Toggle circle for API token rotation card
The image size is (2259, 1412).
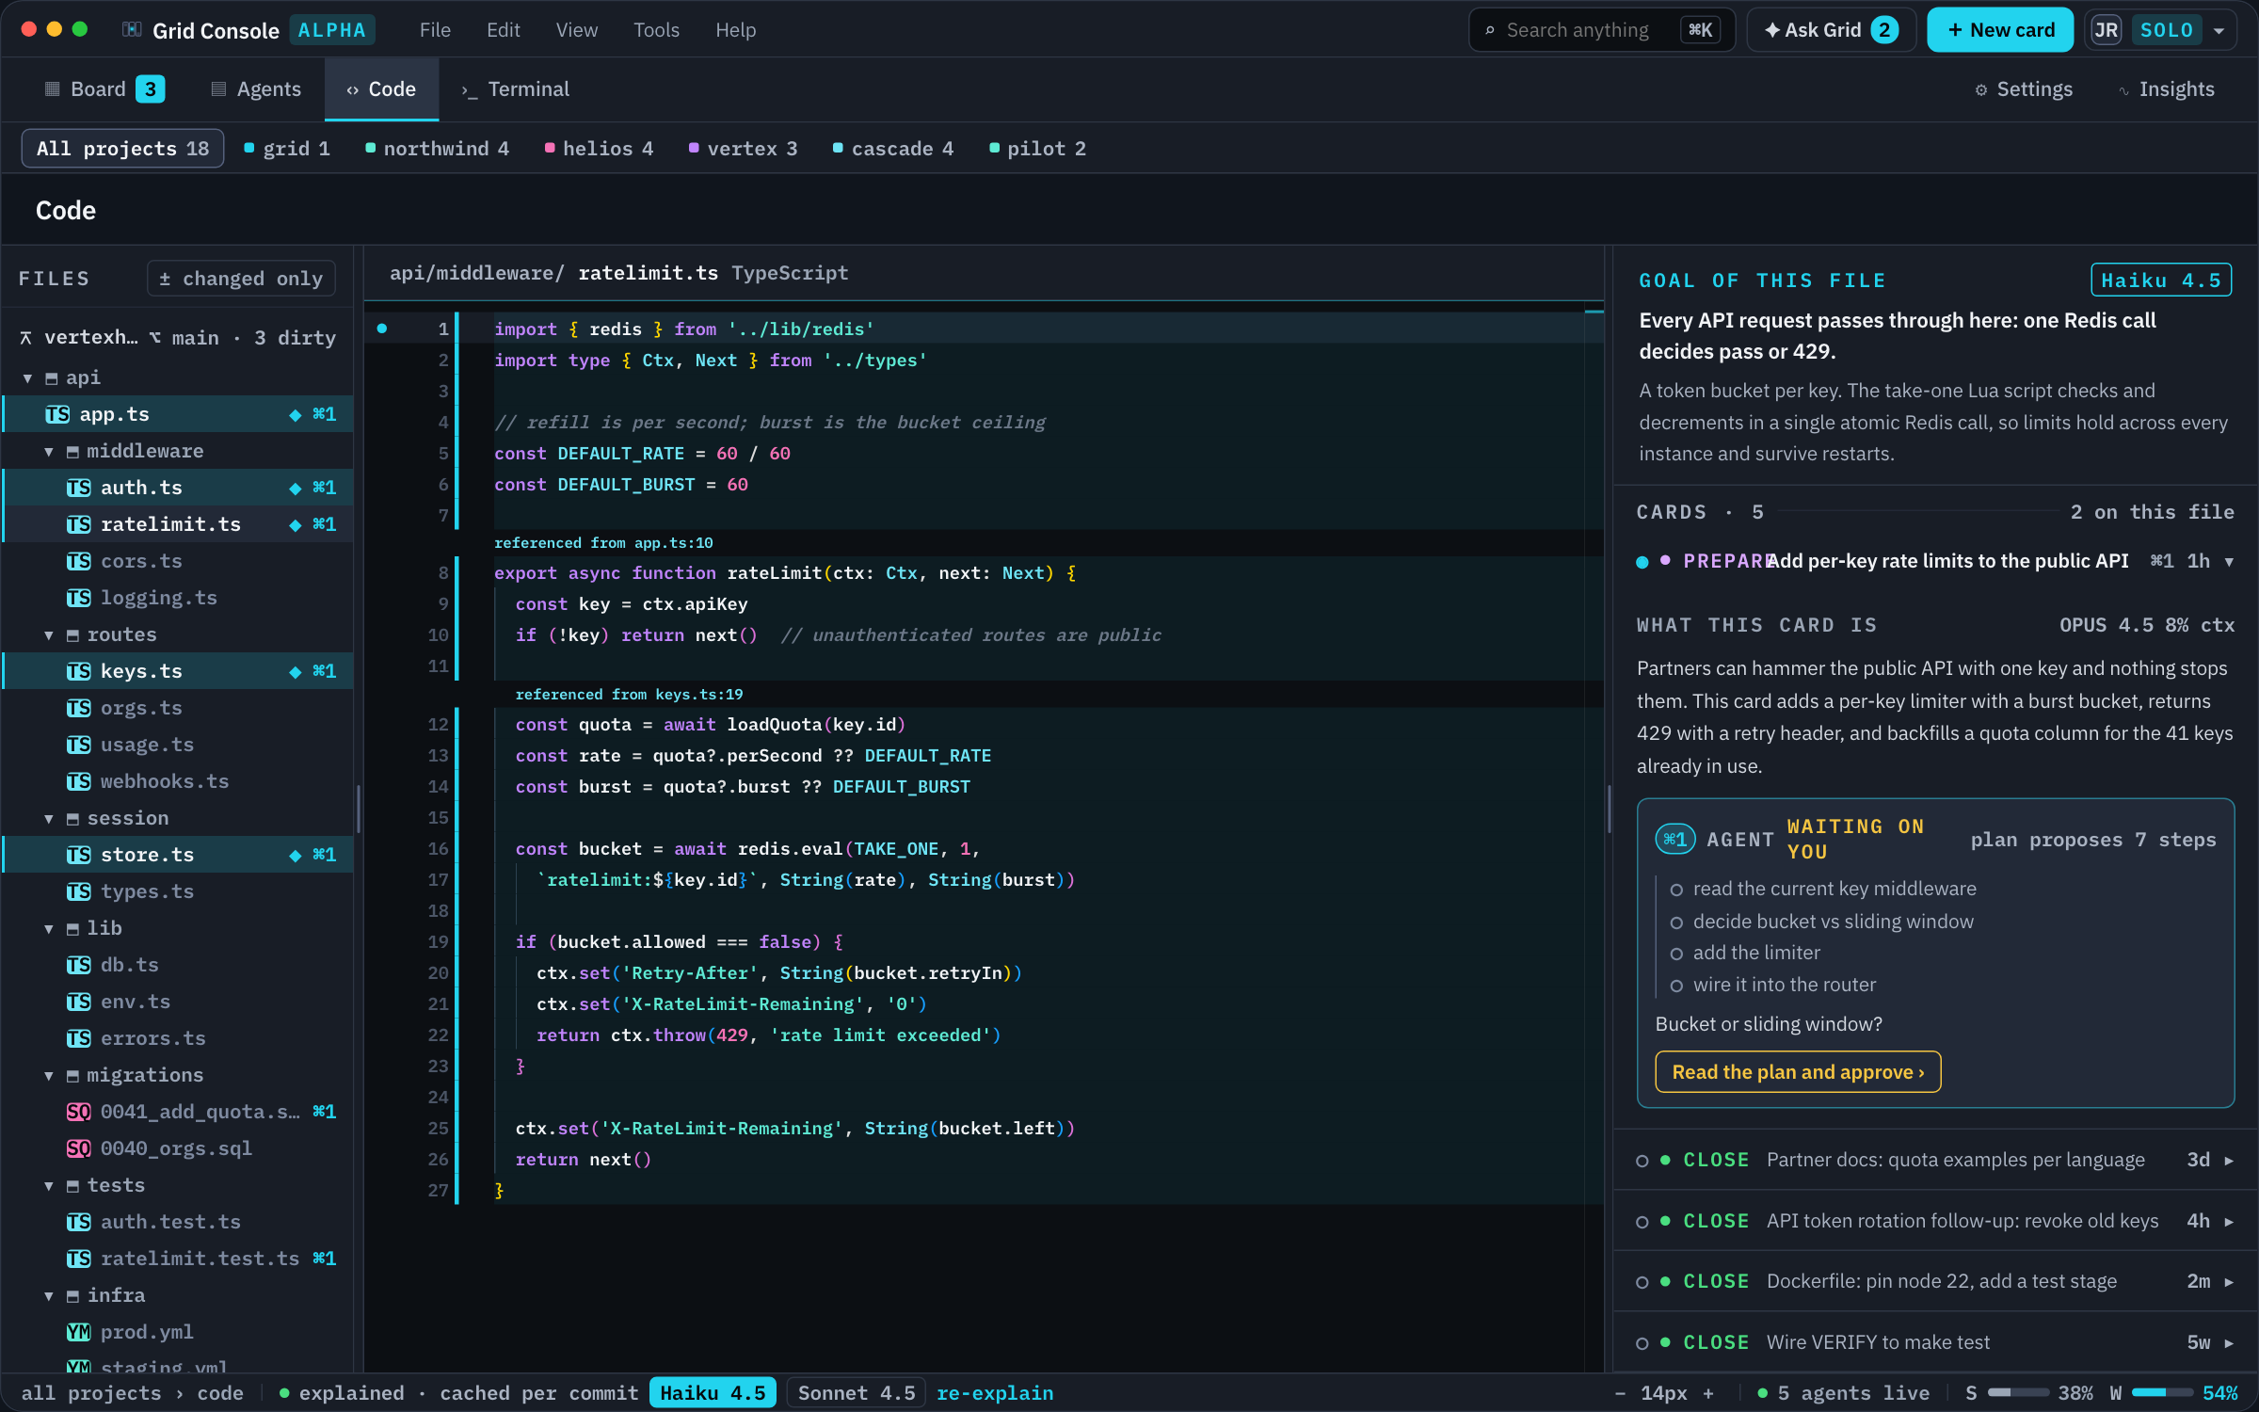pos(1642,1222)
